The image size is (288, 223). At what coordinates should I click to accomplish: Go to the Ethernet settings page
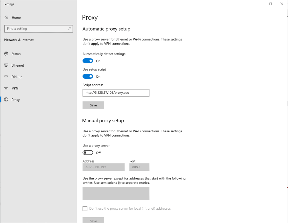(x=18, y=65)
